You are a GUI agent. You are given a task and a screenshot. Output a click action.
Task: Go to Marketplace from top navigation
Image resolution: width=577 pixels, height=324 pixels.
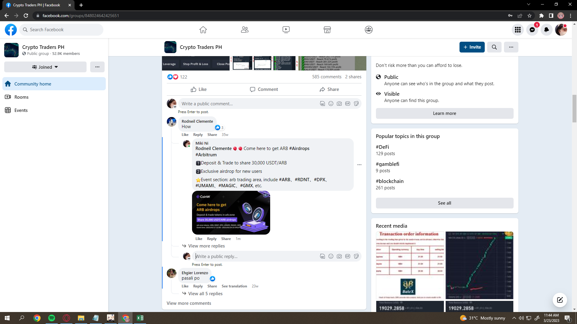click(327, 30)
